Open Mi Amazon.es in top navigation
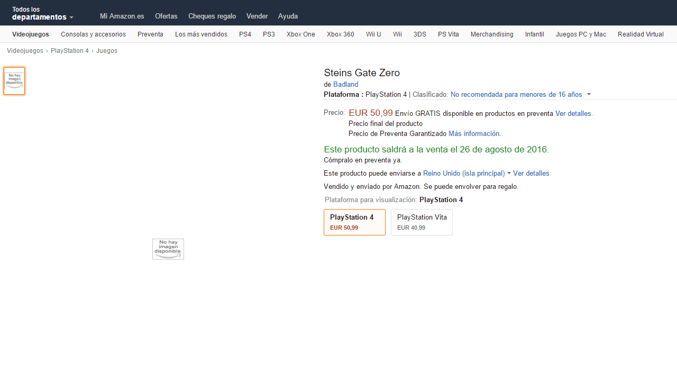The height and width of the screenshot is (381, 677). [x=122, y=16]
